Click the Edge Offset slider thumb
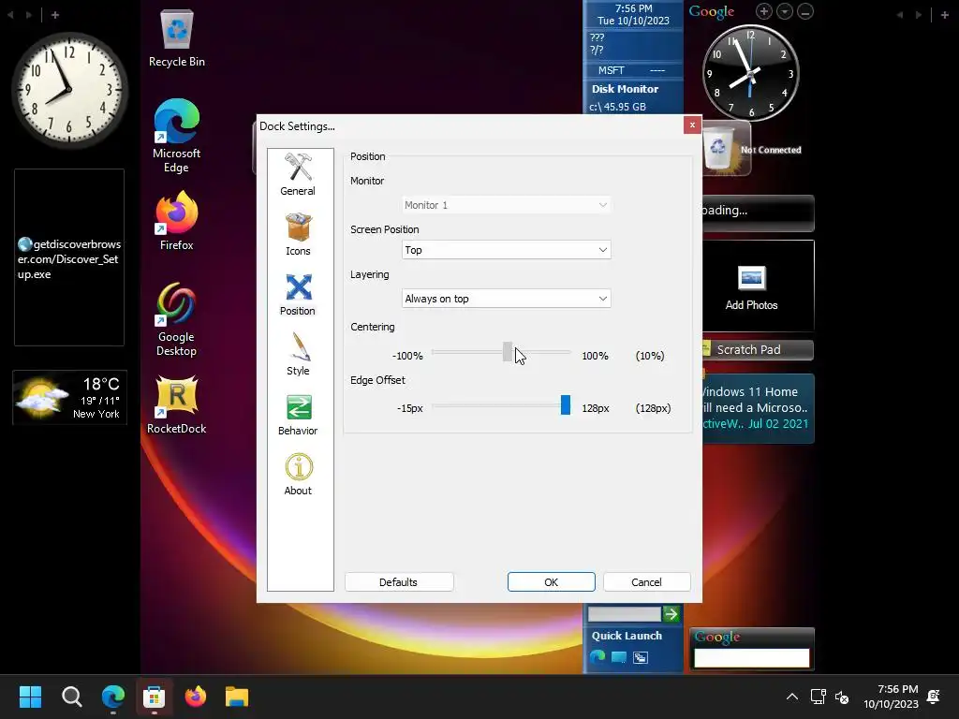This screenshot has width=959, height=719. [x=566, y=404]
